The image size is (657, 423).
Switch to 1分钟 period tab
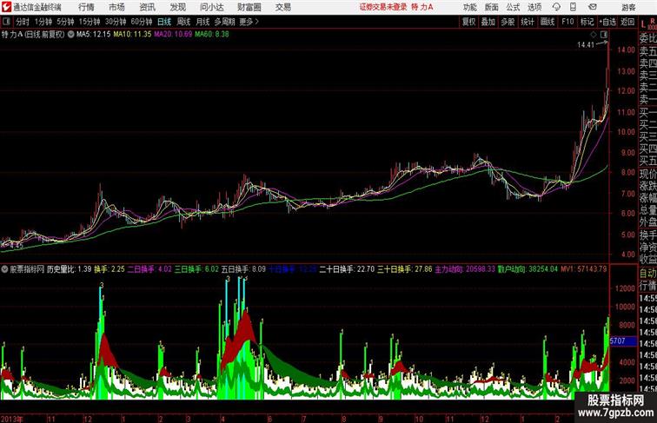tap(43, 22)
